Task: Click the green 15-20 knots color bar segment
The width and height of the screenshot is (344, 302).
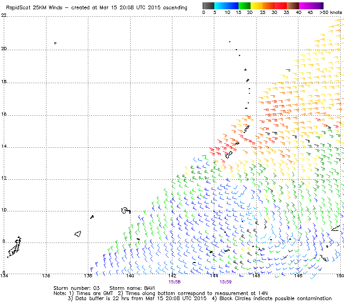Action: (x=245, y=6)
